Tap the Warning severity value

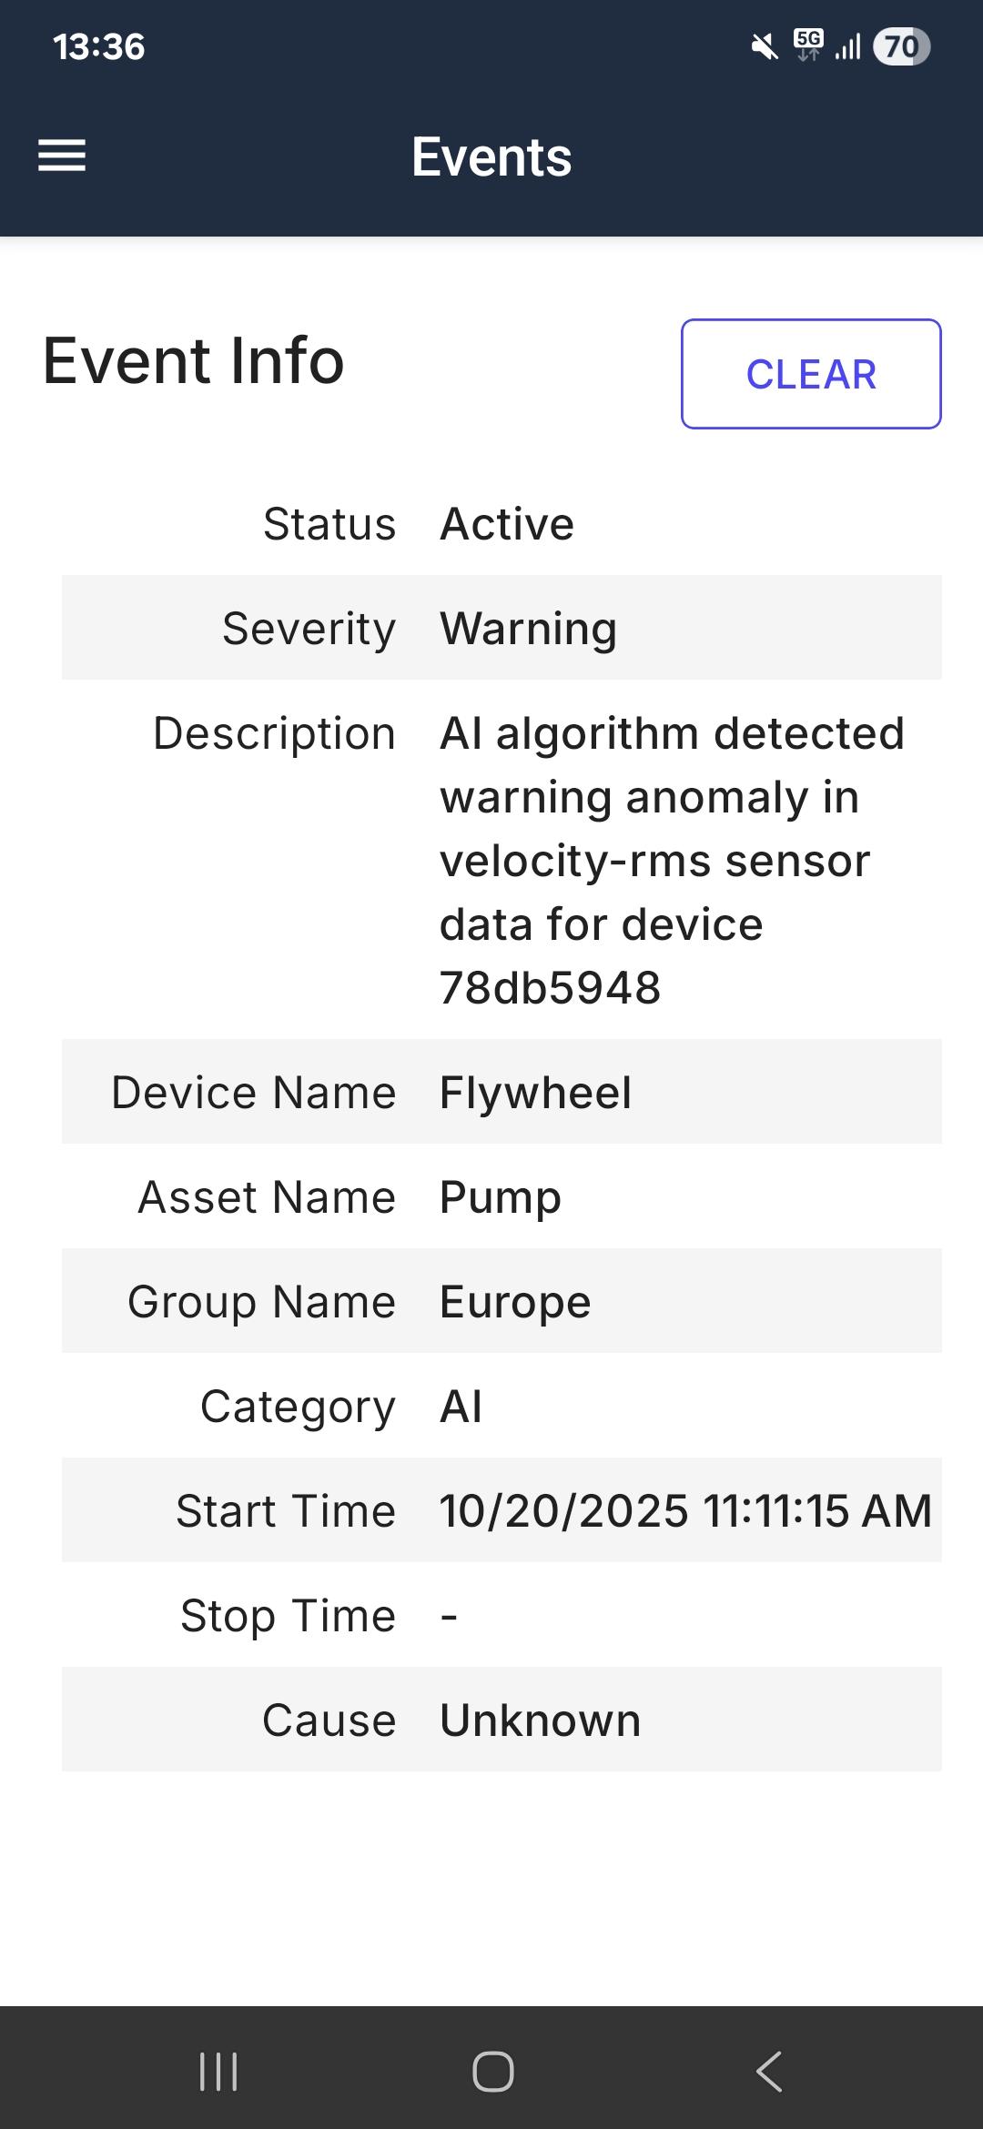tap(528, 629)
